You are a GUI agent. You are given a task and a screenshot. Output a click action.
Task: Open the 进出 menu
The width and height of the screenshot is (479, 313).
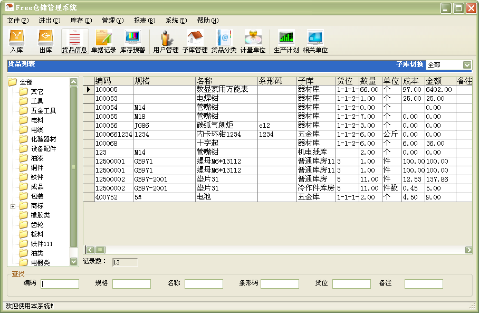[x=49, y=21]
